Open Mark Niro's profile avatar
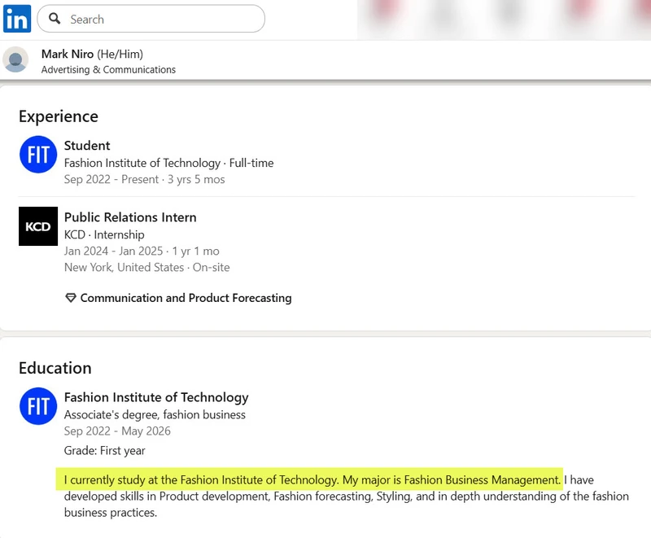Screen dimensions: 651x538 coord(15,60)
